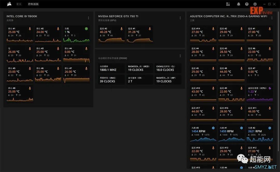
Task: Click thermometer icon on 温度 #8 card
Action: click(x=241, y=68)
